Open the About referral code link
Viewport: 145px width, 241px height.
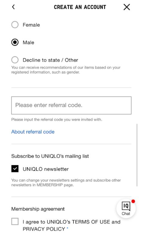tap(33, 132)
